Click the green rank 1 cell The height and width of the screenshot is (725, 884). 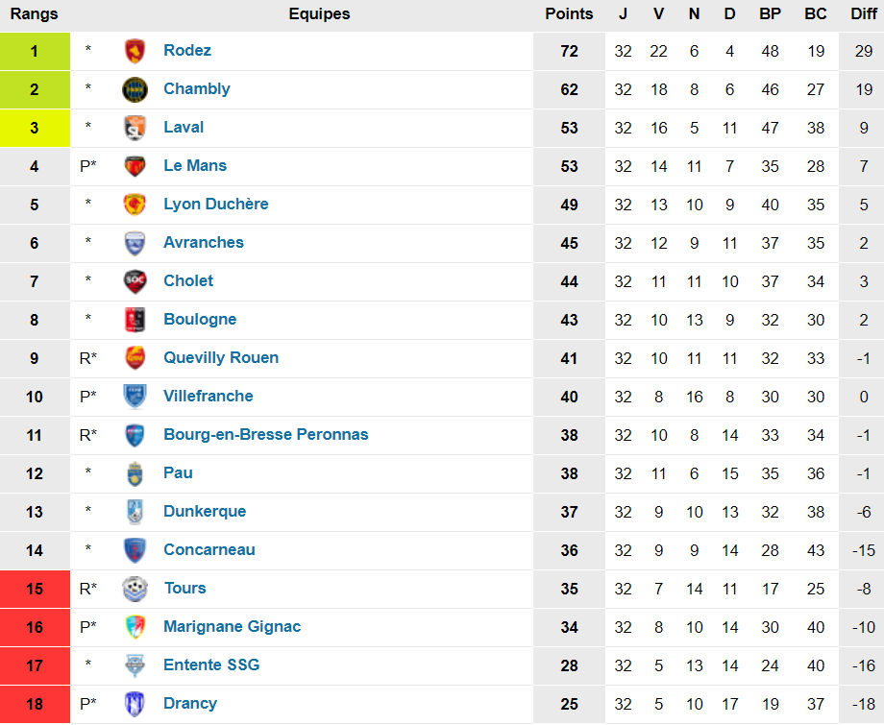click(x=35, y=51)
